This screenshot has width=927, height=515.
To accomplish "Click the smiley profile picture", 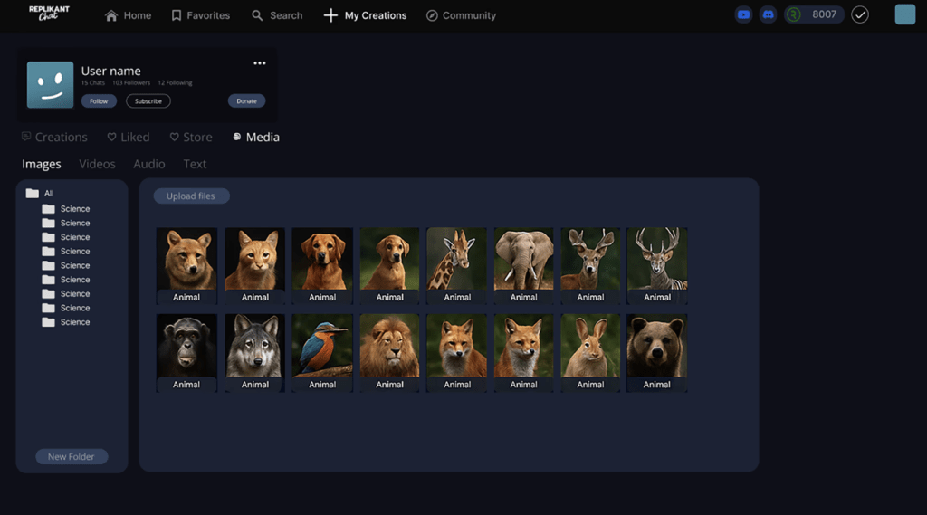I will [x=51, y=85].
